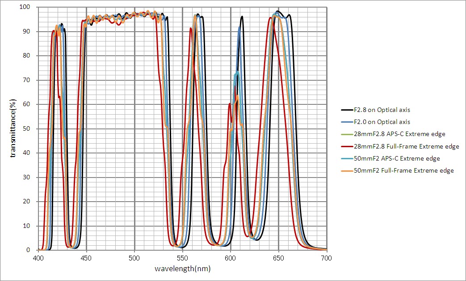Screen dimensions: 466x281
Task: Select '50mmF2 Full-Frame Extreme edge' legend text
Action: [404, 170]
